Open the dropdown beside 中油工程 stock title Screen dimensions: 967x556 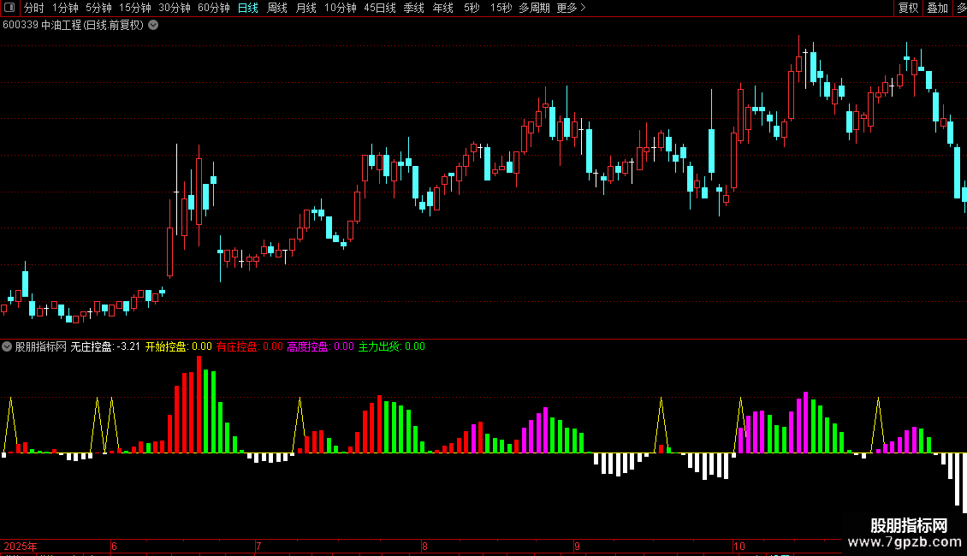point(153,26)
